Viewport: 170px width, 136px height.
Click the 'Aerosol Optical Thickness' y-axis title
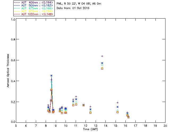[x=8, y=71]
